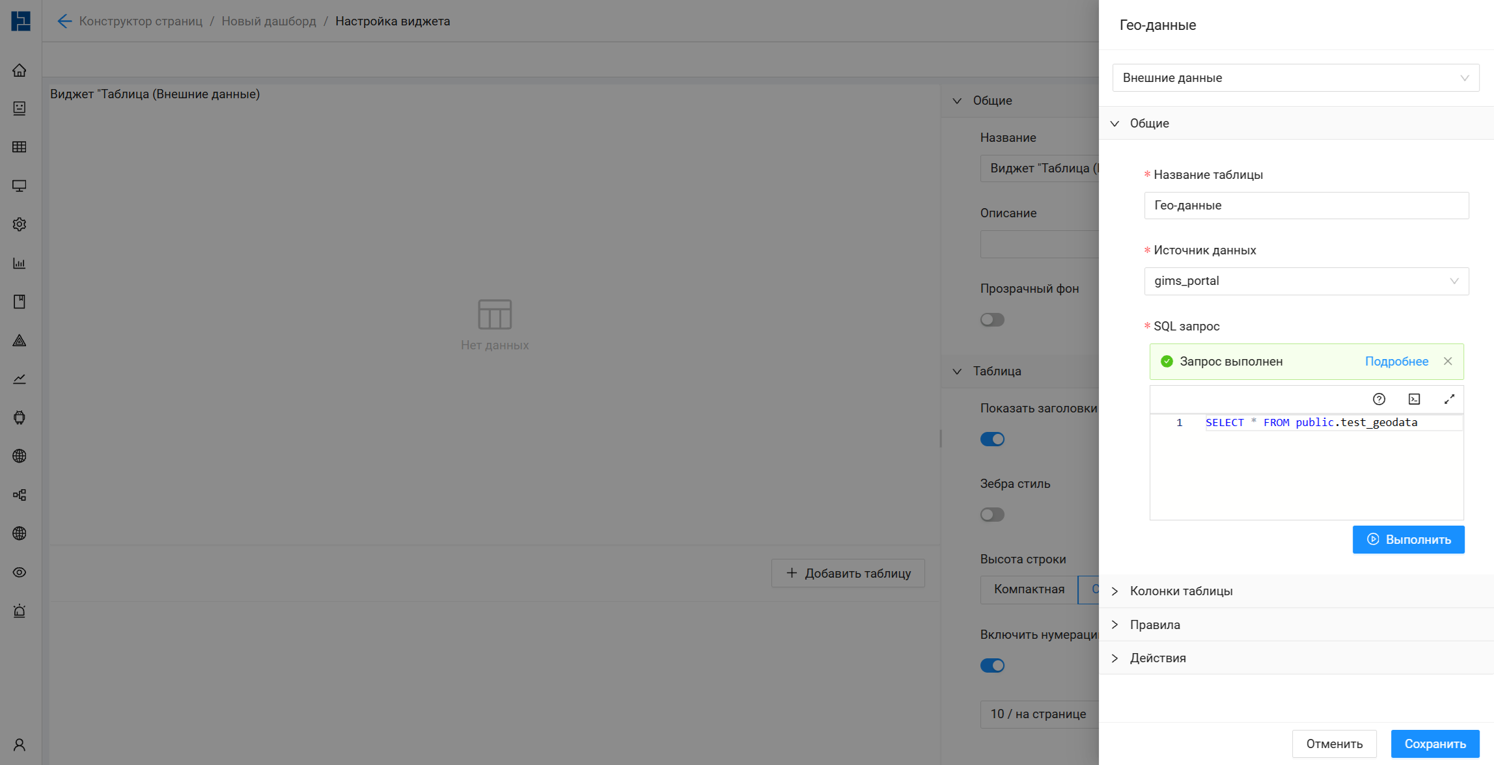
Task: Close the 'Запрос выполнен' notification
Action: pyautogui.click(x=1448, y=361)
